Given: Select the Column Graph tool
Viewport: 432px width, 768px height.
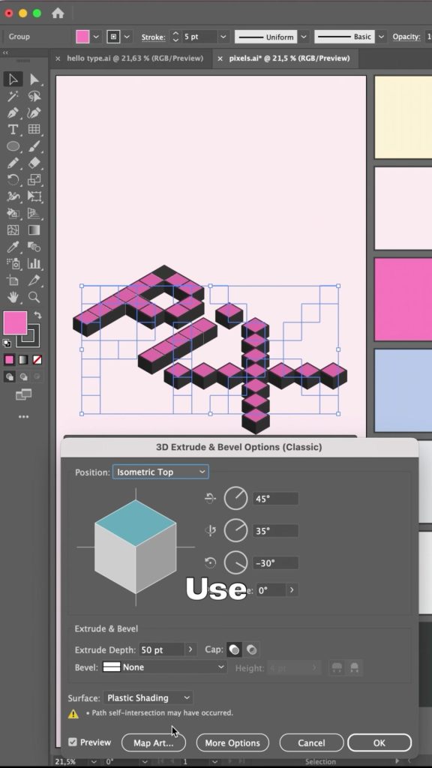Looking at the screenshot, I should click(34, 263).
